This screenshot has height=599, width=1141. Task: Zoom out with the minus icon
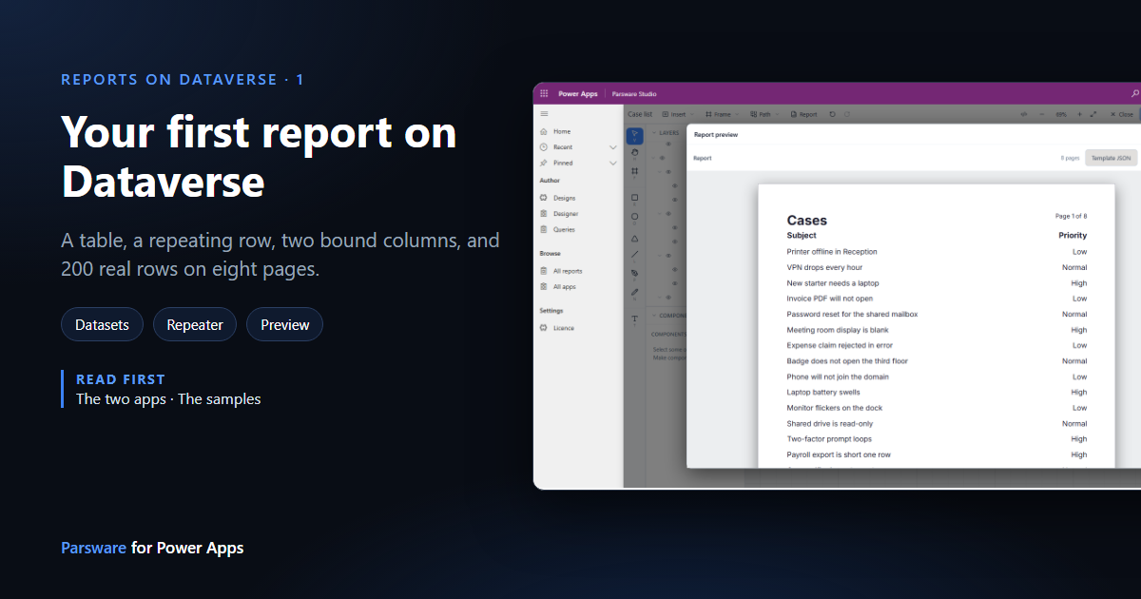1042,114
